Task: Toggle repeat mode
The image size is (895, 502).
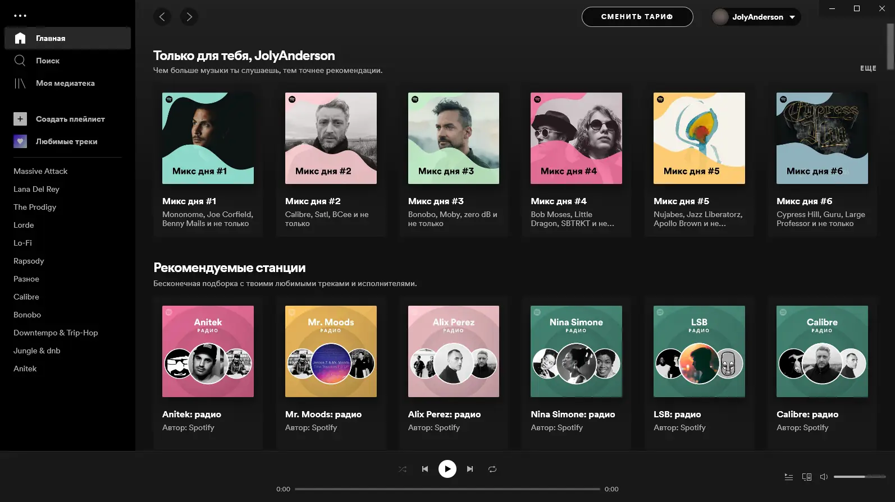Action: click(492, 469)
